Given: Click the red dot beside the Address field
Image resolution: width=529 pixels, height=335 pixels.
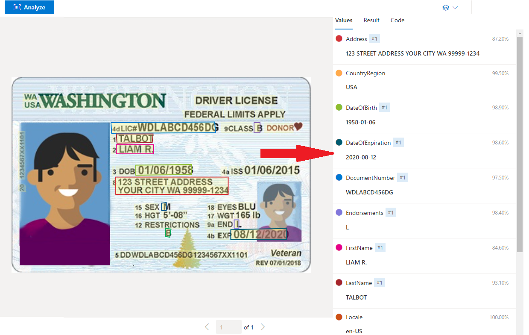Looking at the screenshot, I should (338, 38).
